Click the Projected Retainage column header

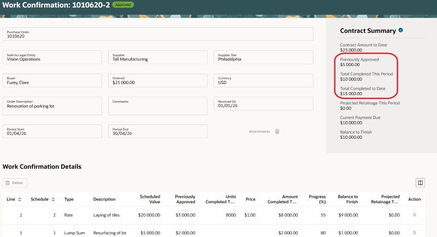[x=385, y=199]
